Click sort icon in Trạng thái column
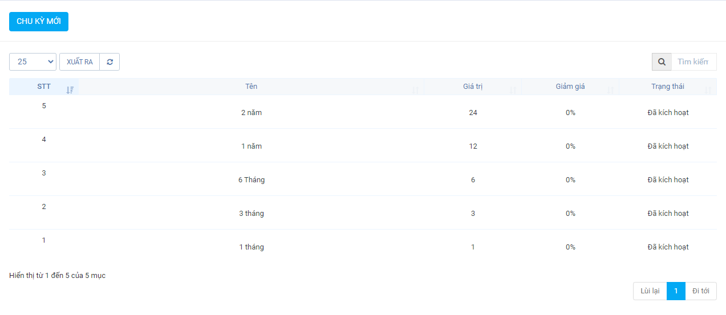Viewport: 726px width, 315px height. pyautogui.click(x=708, y=90)
